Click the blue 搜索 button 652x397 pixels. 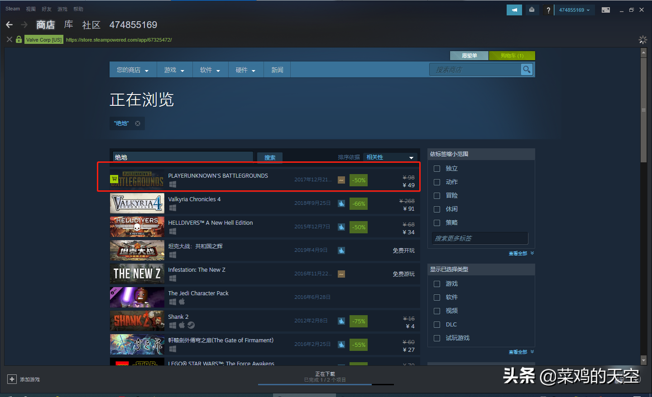[x=270, y=157]
